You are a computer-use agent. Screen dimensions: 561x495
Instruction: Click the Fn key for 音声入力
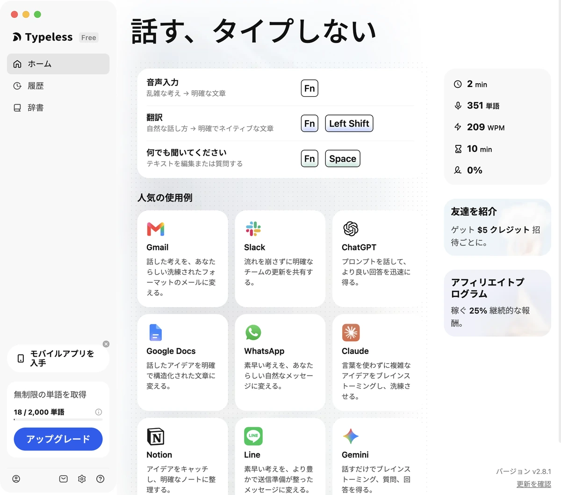click(309, 88)
